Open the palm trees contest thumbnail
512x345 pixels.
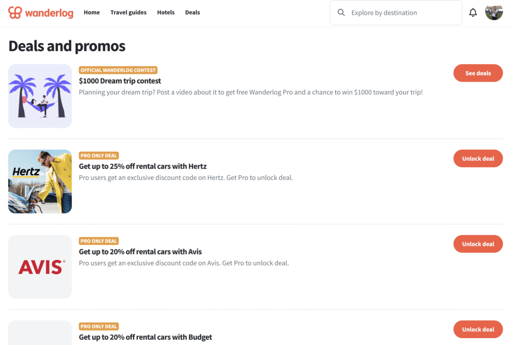(x=40, y=96)
